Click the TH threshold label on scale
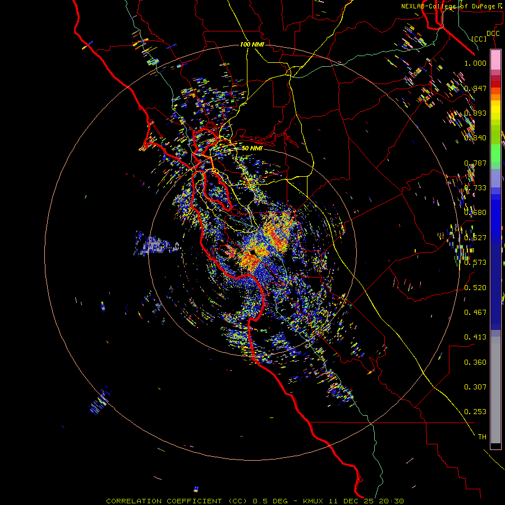 pos(482,437)
